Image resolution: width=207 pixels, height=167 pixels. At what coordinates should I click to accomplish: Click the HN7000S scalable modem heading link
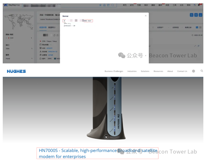pyautogui.click(x=98, y=153)
